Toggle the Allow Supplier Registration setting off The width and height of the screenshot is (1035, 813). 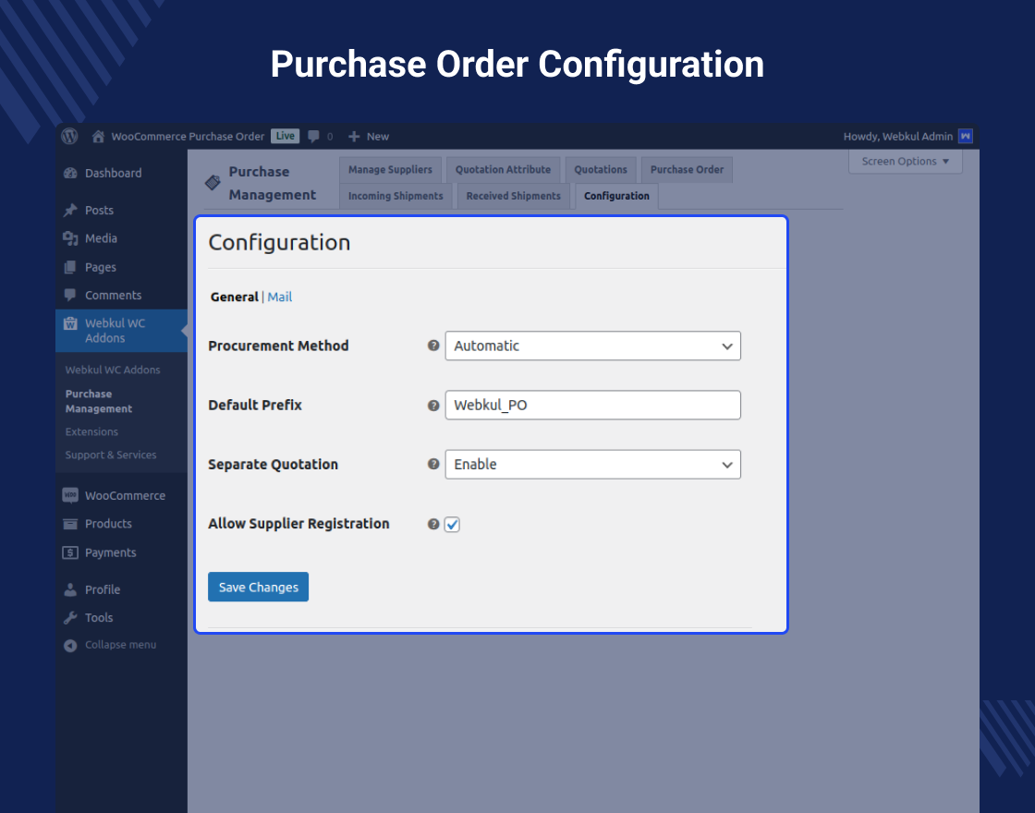pos(452,524)
